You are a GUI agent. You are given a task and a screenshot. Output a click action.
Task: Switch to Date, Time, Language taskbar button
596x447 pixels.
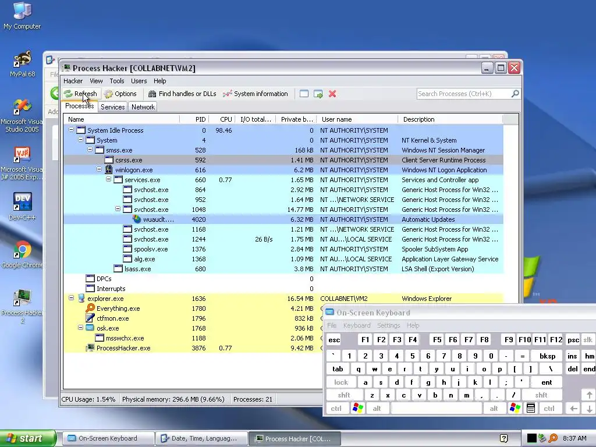[201, 439]
